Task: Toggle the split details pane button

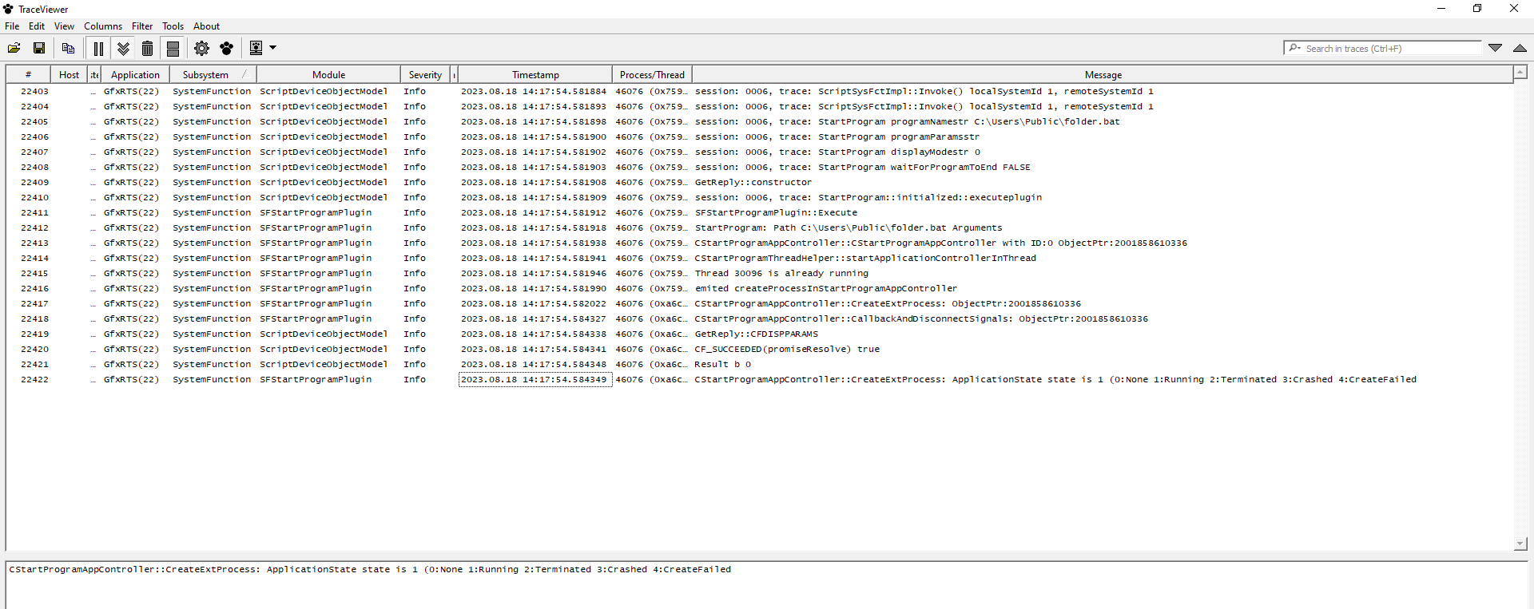Action: coord(173,49)
